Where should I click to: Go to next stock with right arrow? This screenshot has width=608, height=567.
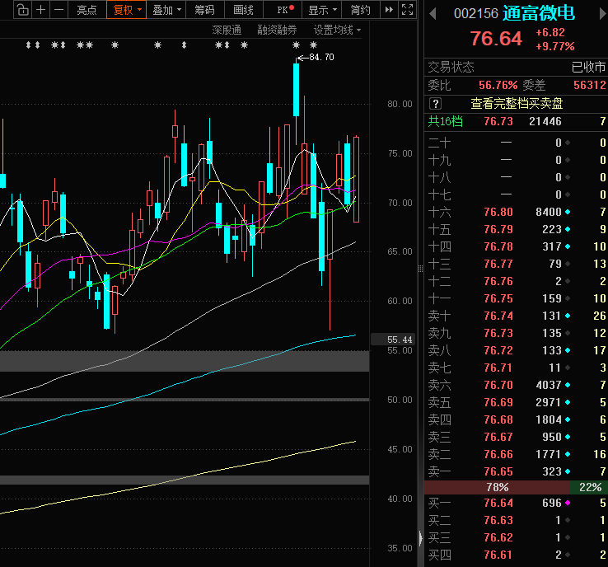[x=602, y=14]
